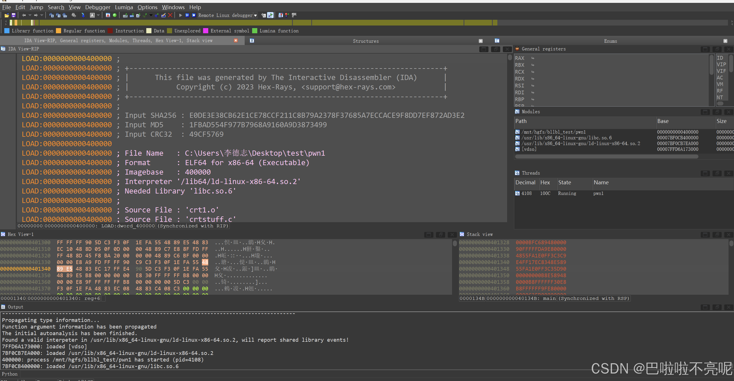Select the pwn1 thread row
This screenshot has width=734, height=381.
click(598, 193)
